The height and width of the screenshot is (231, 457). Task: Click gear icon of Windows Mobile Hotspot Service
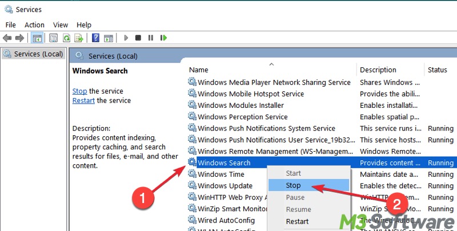[192, 94]
